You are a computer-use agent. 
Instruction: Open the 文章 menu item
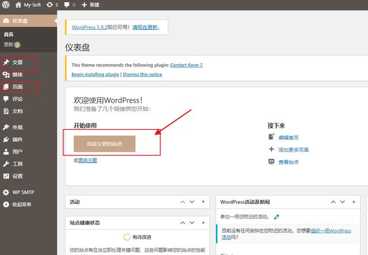tap(19, 63)
